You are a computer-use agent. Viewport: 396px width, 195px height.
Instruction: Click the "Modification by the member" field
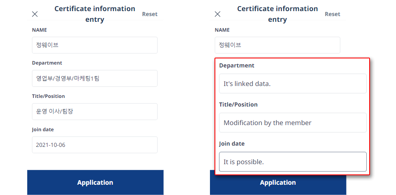[x=293, y=123]
